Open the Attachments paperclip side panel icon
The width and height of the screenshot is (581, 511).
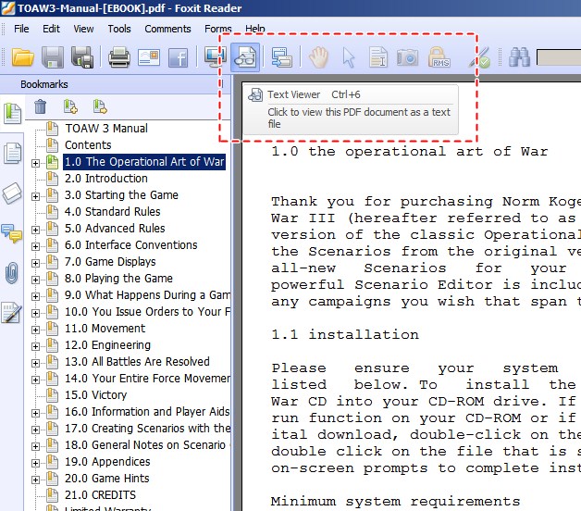12,273
